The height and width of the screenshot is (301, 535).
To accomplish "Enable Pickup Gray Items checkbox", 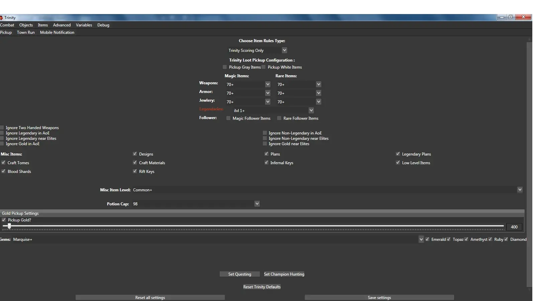I will 225,67.
